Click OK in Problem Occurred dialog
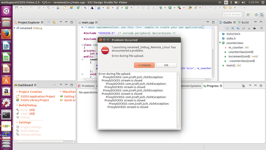 [166, 65]
